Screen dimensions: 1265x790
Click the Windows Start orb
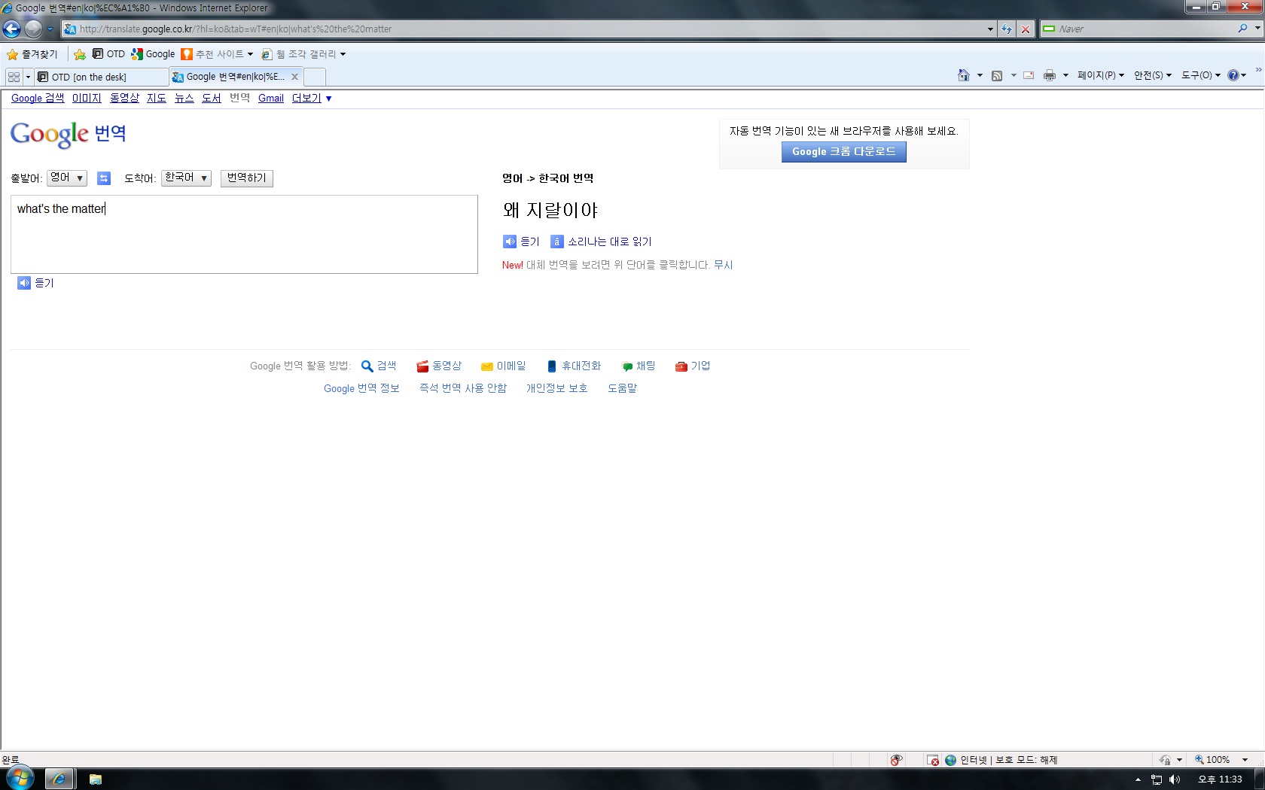(20, 779)
